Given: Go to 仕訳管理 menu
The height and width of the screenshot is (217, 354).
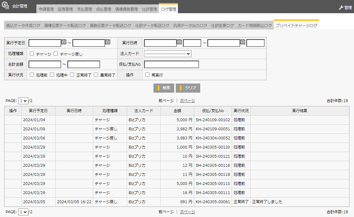Looking at the screenshot, I should [149, 9].
